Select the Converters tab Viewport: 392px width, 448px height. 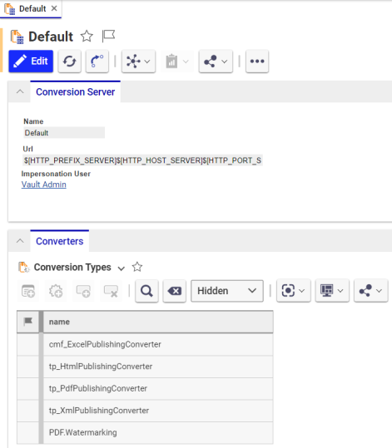[60, 241]
